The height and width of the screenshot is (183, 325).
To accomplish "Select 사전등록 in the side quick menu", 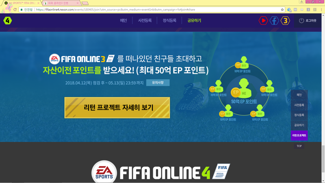I will point(299,105).
